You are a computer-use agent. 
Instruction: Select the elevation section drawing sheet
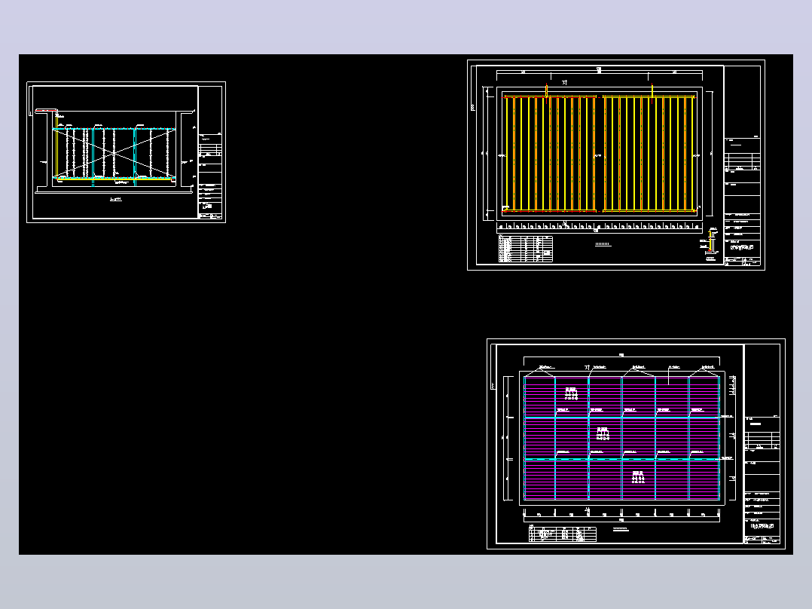[x=126, y=151]
